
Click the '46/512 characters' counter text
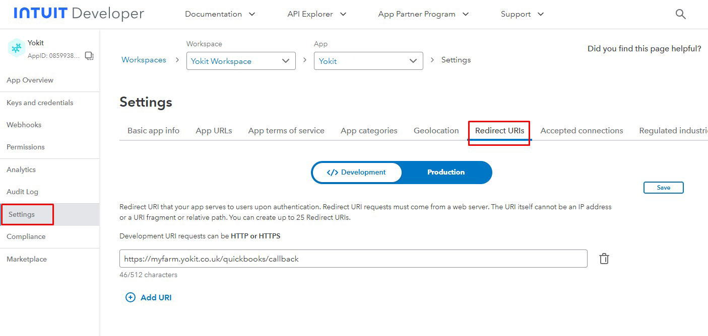[148, 275]
